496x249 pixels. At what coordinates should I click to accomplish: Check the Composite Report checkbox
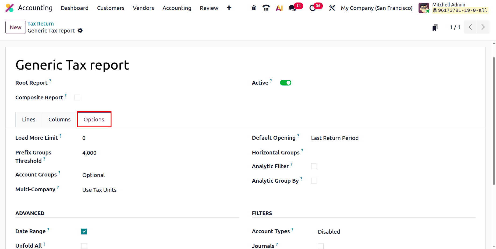point(77,98)
